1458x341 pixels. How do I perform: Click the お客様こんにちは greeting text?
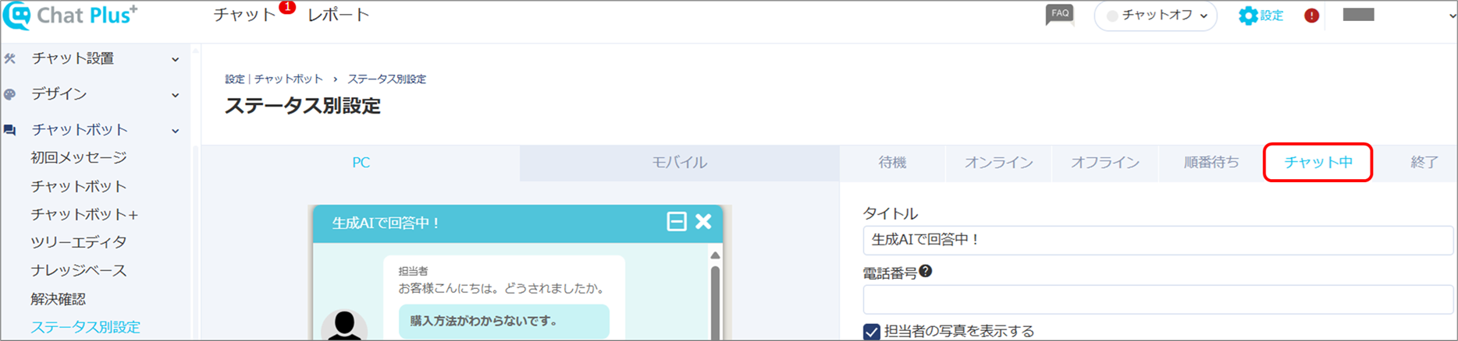tap(503, 289)
